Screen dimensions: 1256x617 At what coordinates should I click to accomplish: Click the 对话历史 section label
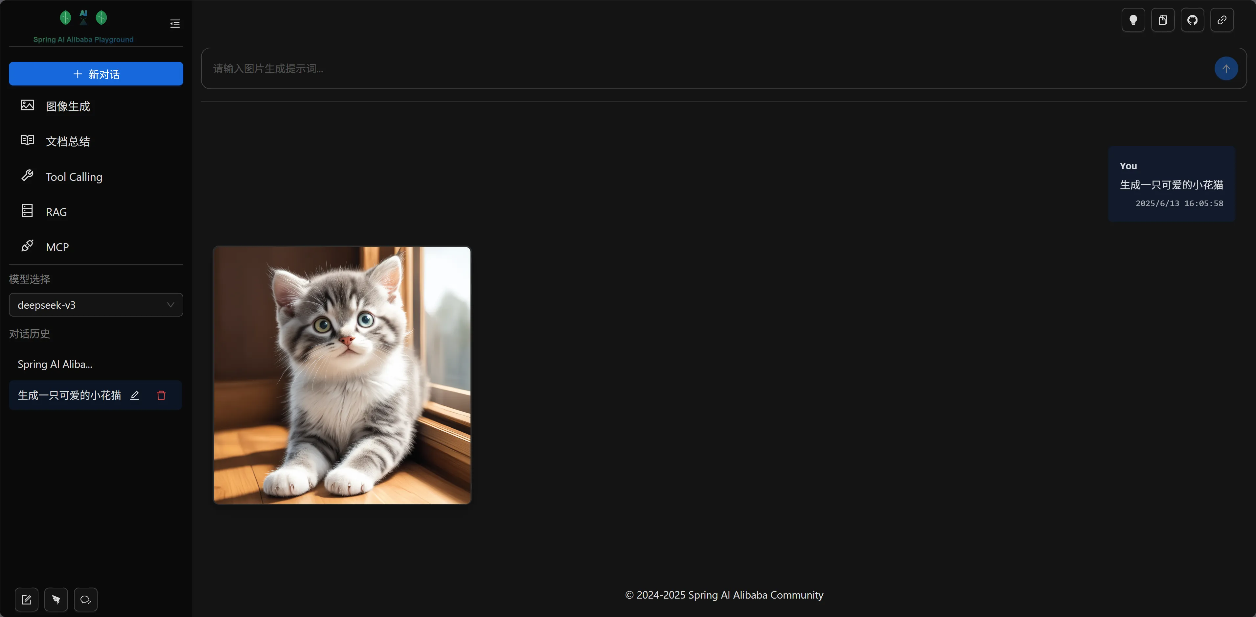pyautogui.click(x=29, y=334)
